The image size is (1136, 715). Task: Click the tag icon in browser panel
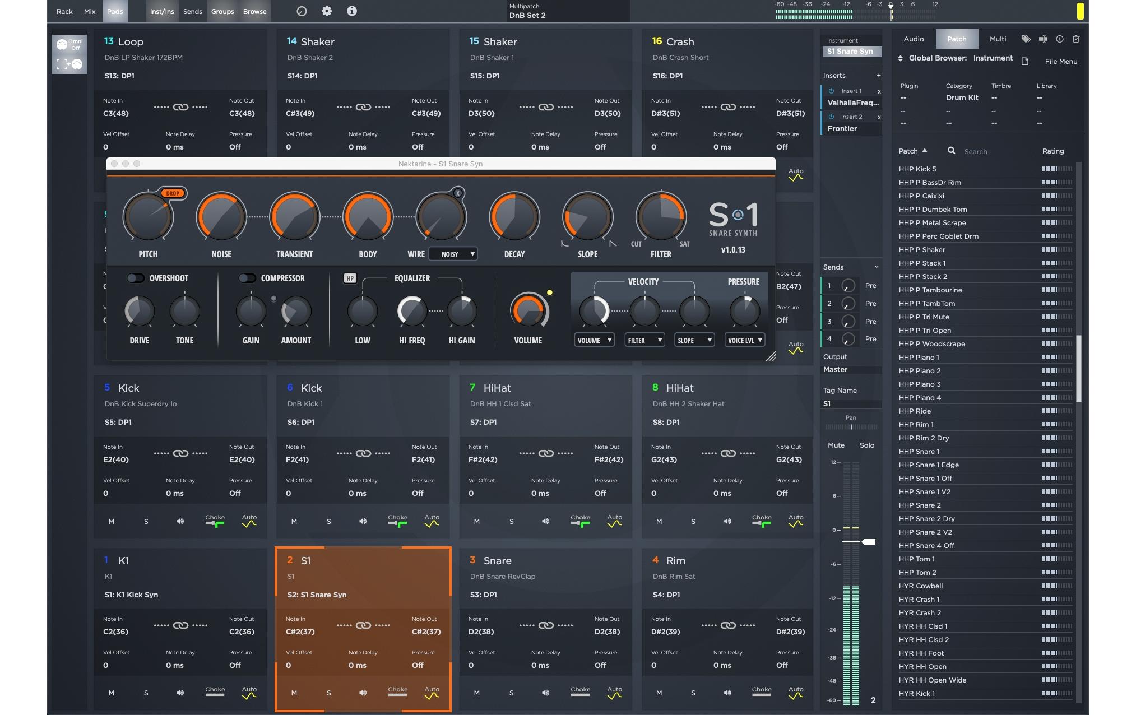pos(1026,39)
